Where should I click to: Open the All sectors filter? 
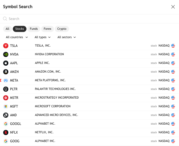pos(67,37)
